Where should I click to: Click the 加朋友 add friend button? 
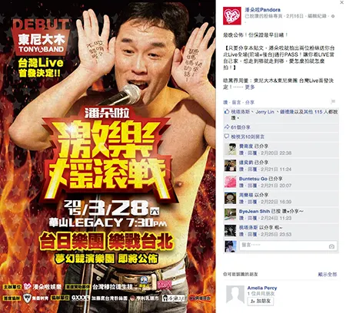pos(261,301)
